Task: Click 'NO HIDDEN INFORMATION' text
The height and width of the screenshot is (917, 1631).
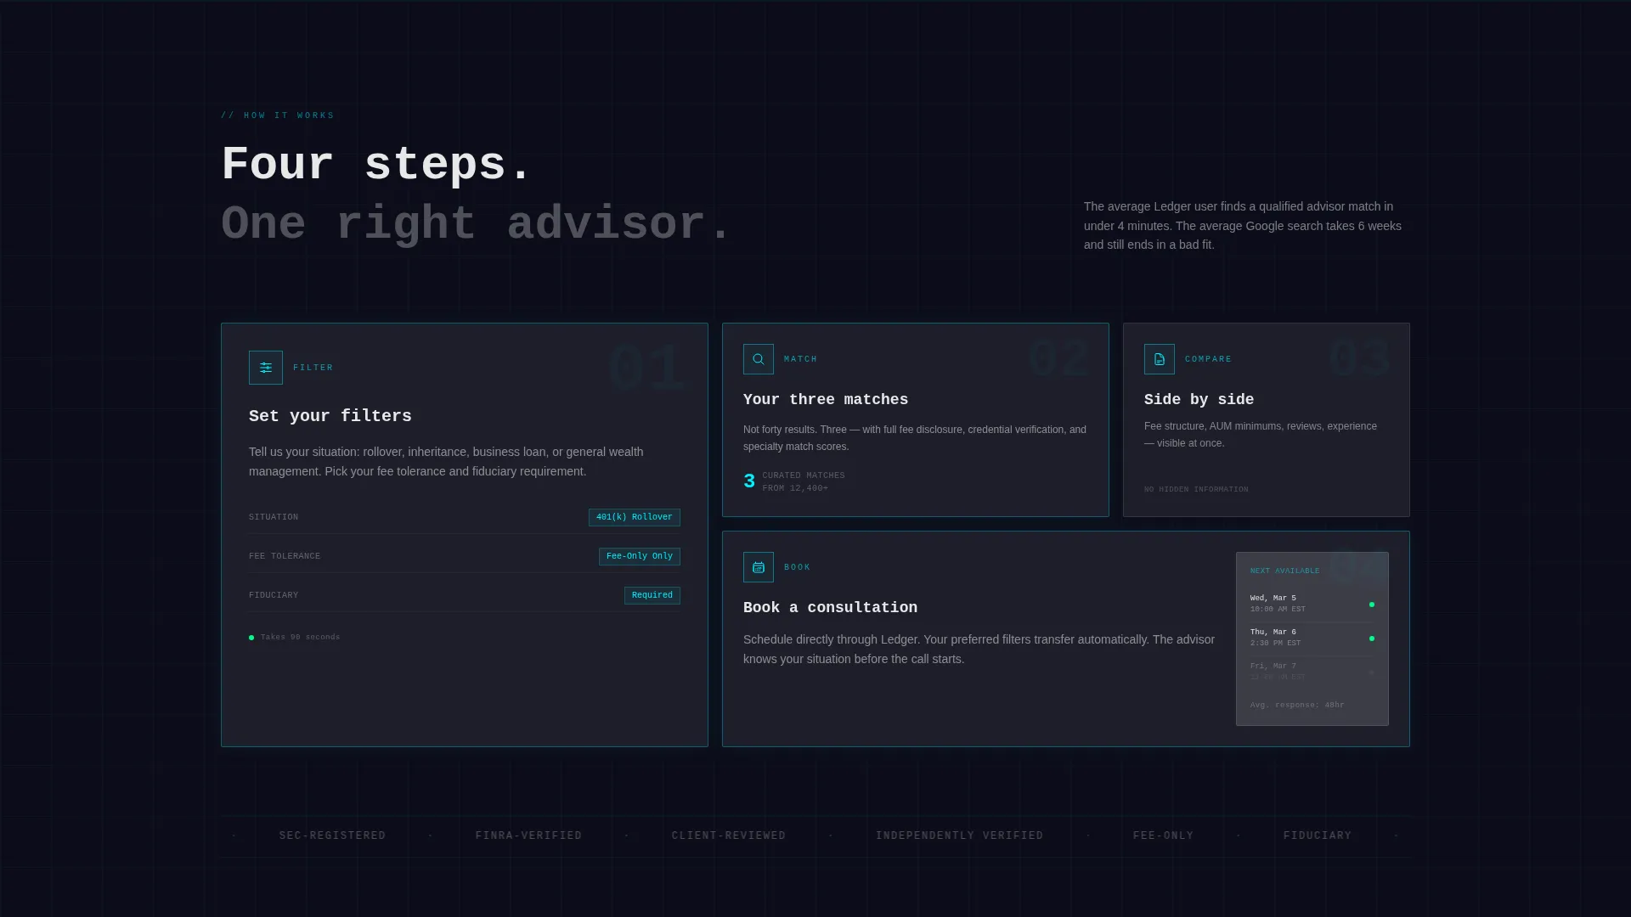Action: tap(1196, 490)
